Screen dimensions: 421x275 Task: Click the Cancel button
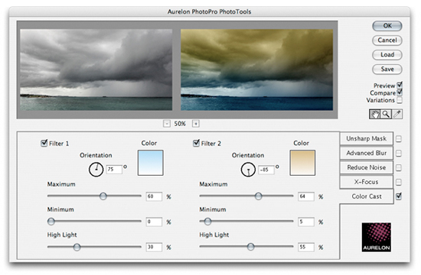coord(387,40)
